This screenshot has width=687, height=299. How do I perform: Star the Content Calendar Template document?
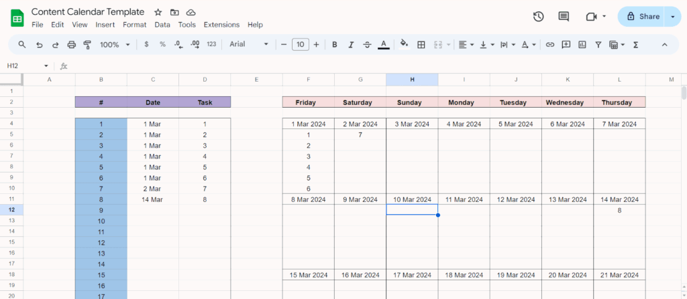pos(158,12)
